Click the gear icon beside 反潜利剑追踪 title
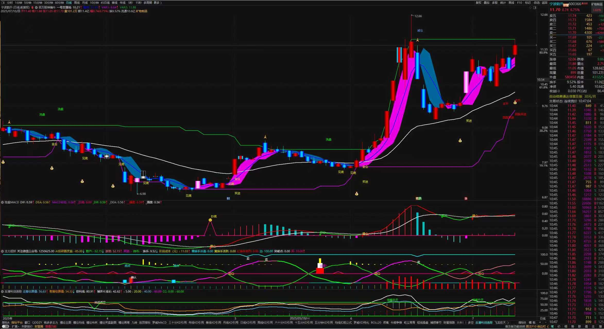The width and height of the screenshot is (604, 329). tap(2, 291)
